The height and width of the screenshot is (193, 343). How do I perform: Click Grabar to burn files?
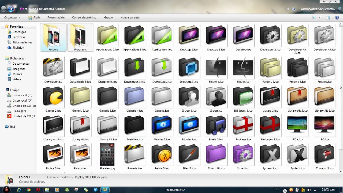[108, 17]
